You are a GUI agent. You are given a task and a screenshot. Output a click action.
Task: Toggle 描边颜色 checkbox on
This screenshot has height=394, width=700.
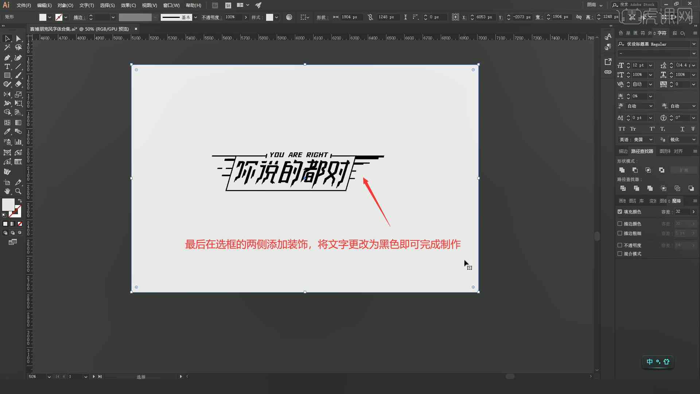[620, 224]
